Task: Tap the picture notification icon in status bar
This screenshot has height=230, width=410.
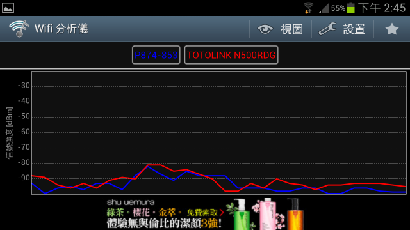Action: point(8,8)
